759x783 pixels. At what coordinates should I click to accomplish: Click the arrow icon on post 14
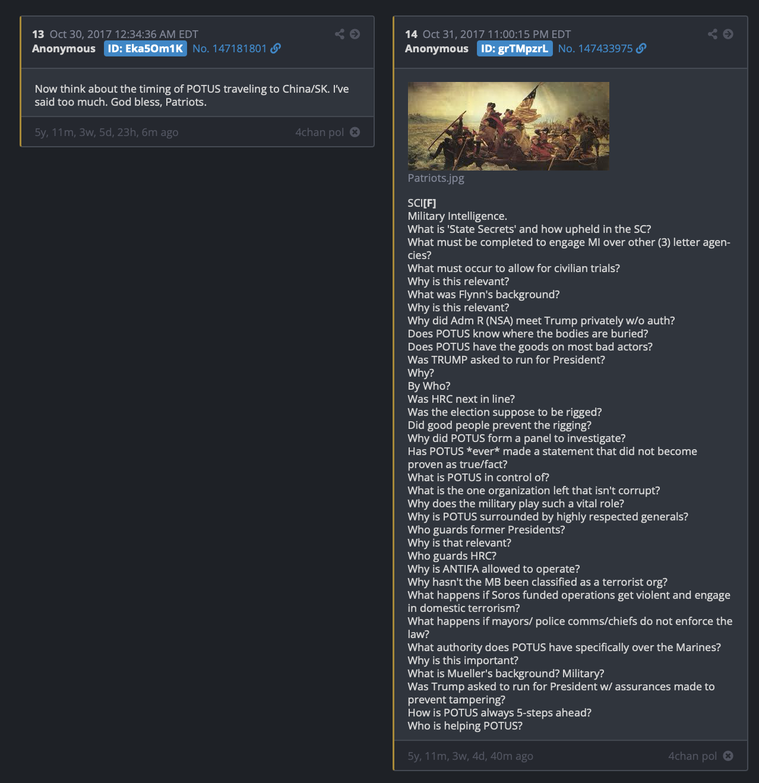click(x=728, y=34)
